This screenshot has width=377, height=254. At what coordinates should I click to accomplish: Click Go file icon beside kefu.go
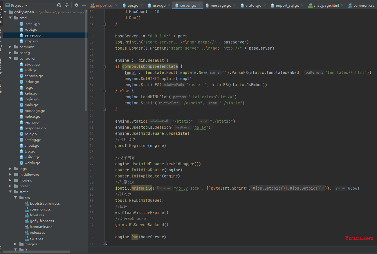pos(21,93)
